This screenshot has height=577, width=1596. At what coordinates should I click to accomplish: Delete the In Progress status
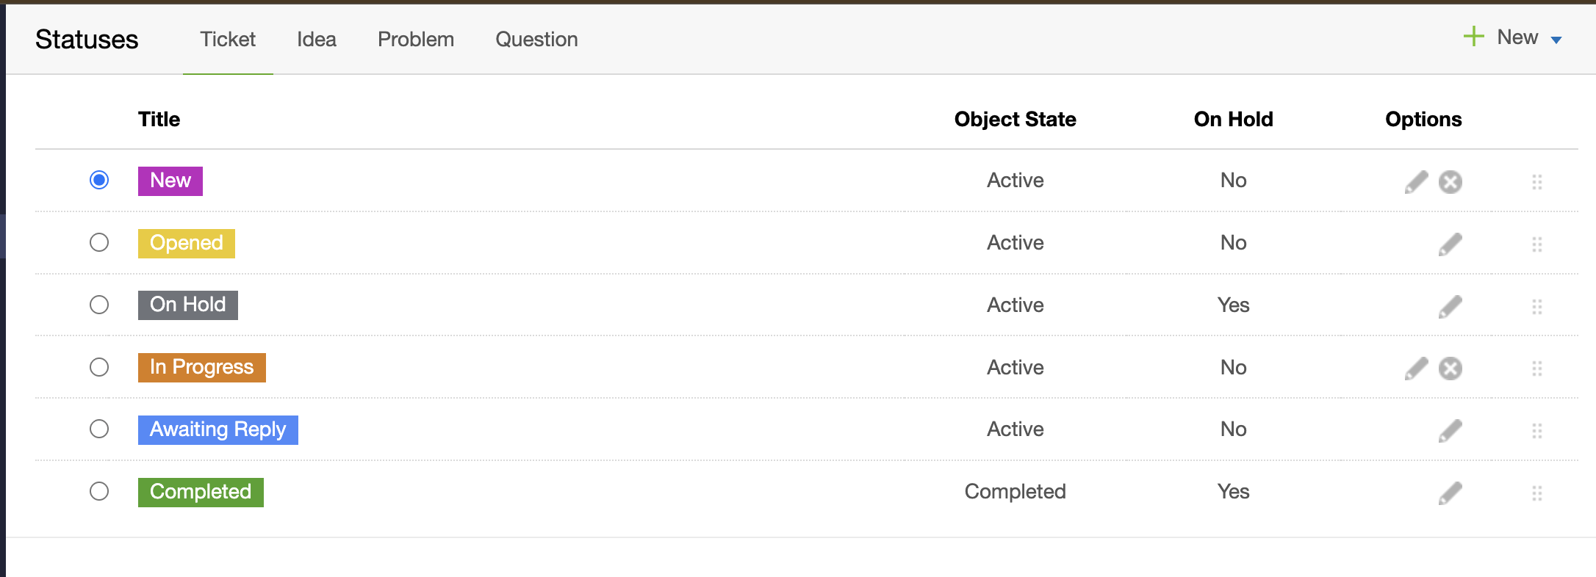(1450, 368)
